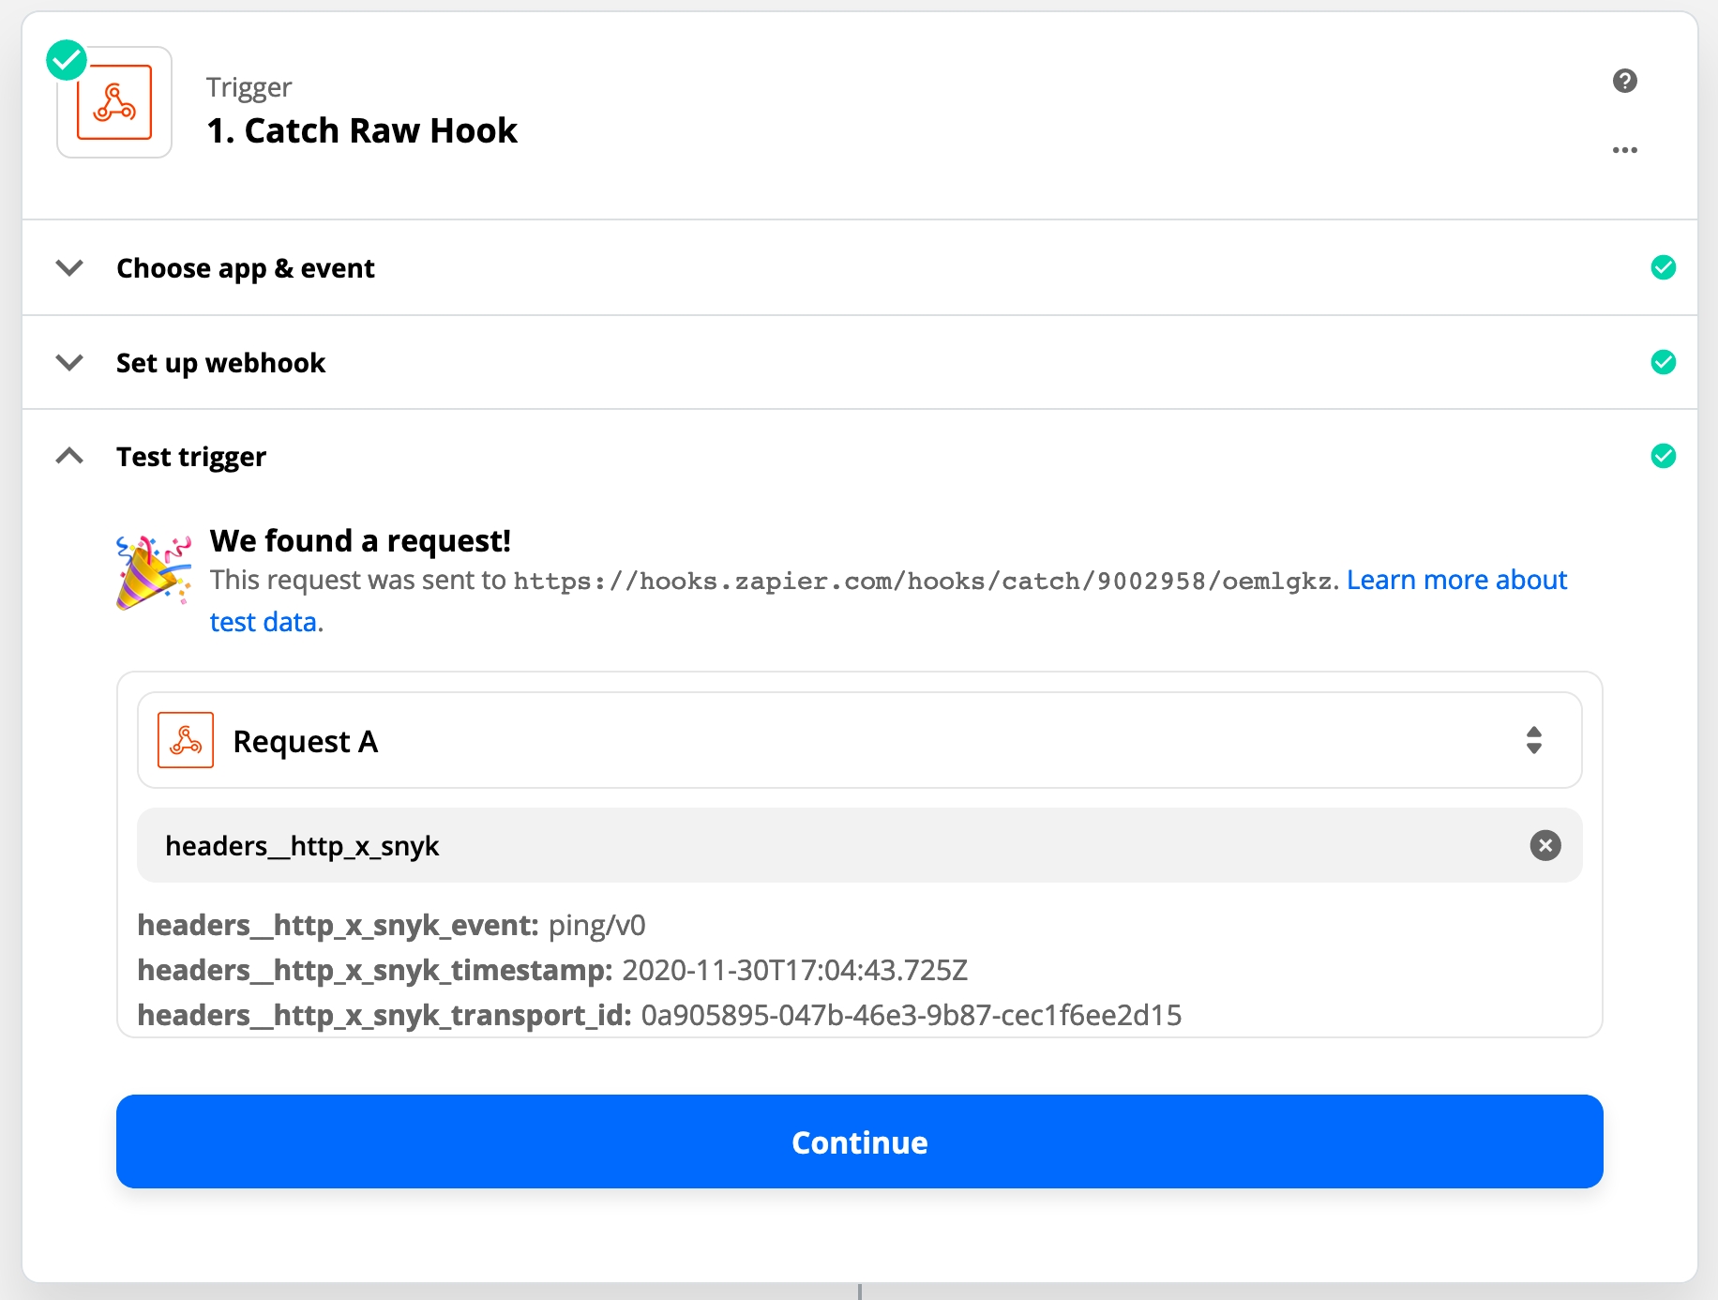Viewport: 1718px width, 1300px height.
Task: Click the party popper celebration icon
Action: tap(153, 571)
